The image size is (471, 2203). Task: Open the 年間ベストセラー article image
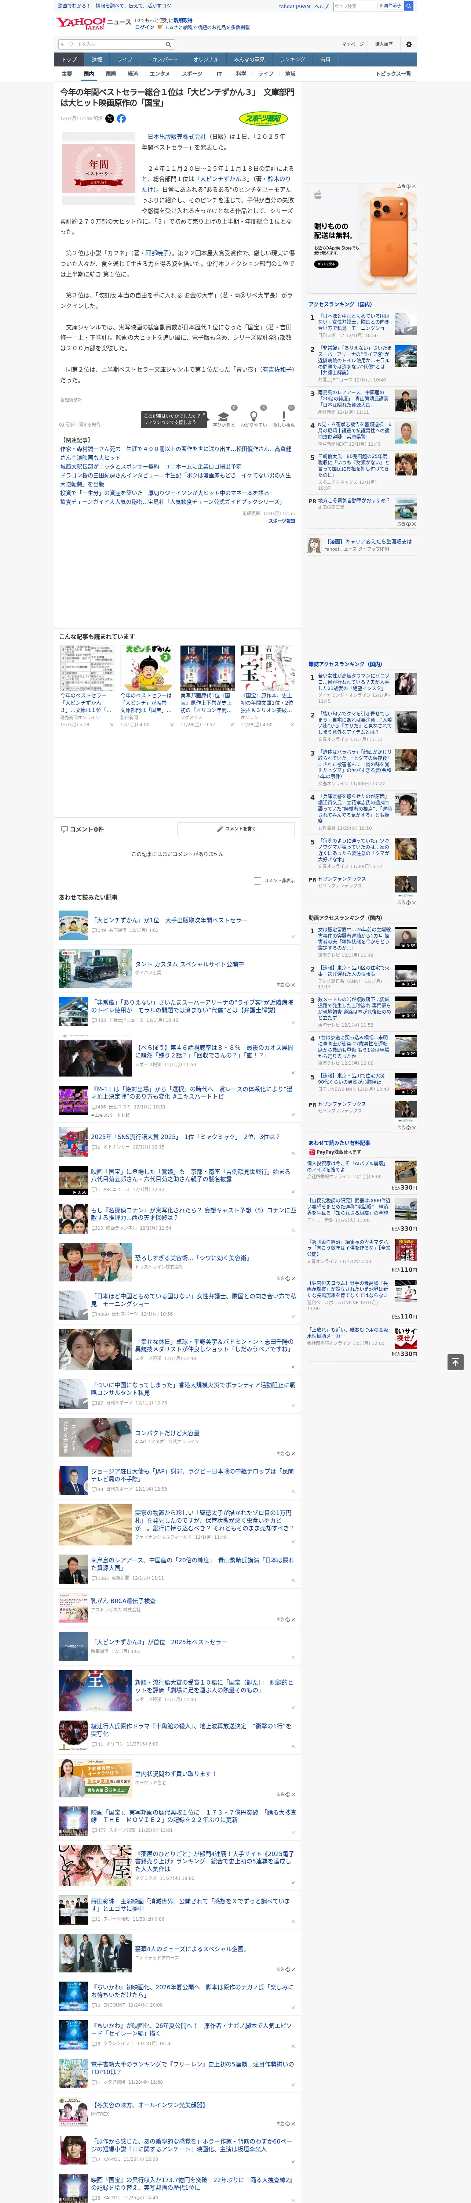pos(98,169)
